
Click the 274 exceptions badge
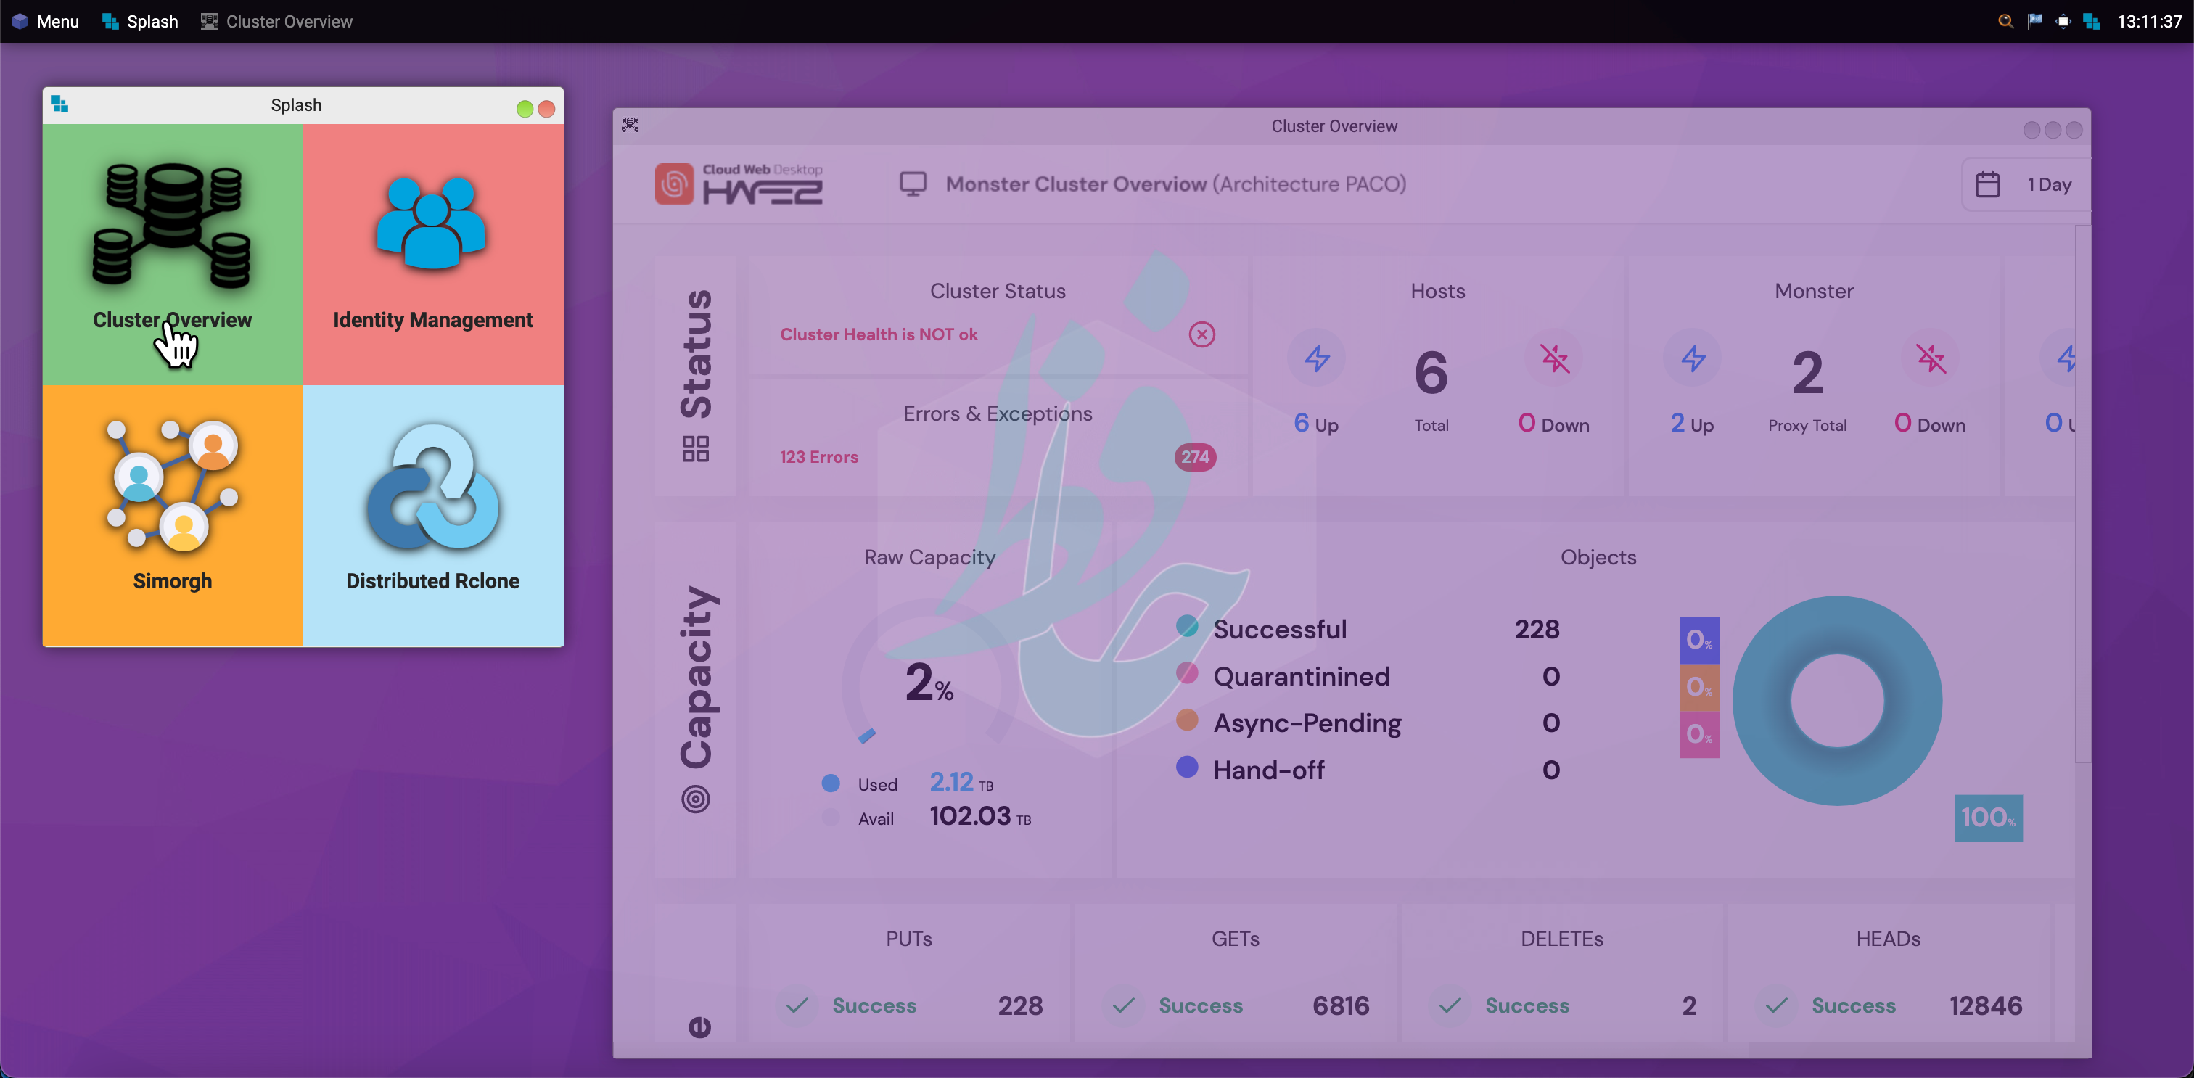(x=1195, y=457)
